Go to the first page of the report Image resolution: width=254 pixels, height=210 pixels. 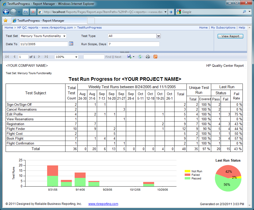point(7,57)
